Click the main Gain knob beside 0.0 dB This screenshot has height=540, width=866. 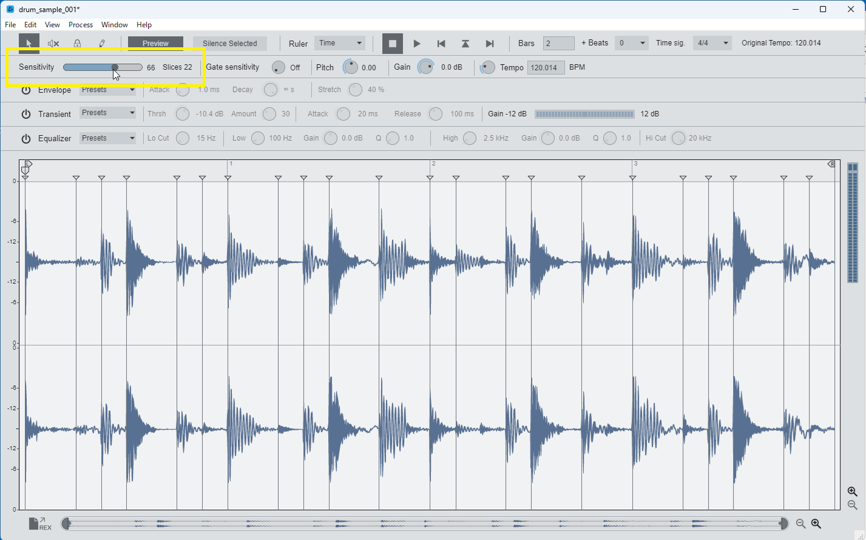[x=426, y=67]
